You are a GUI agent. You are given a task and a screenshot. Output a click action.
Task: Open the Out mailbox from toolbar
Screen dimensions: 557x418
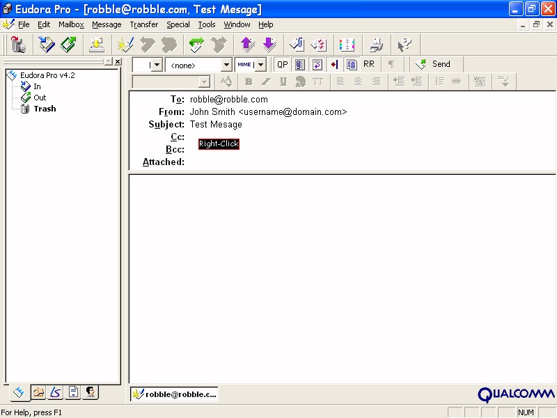click(x=68, y=45)
